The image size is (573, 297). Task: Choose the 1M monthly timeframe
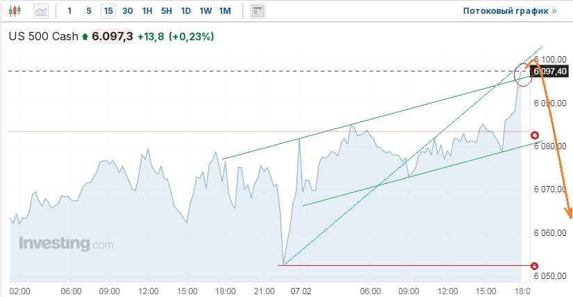[x=225, y=11]
